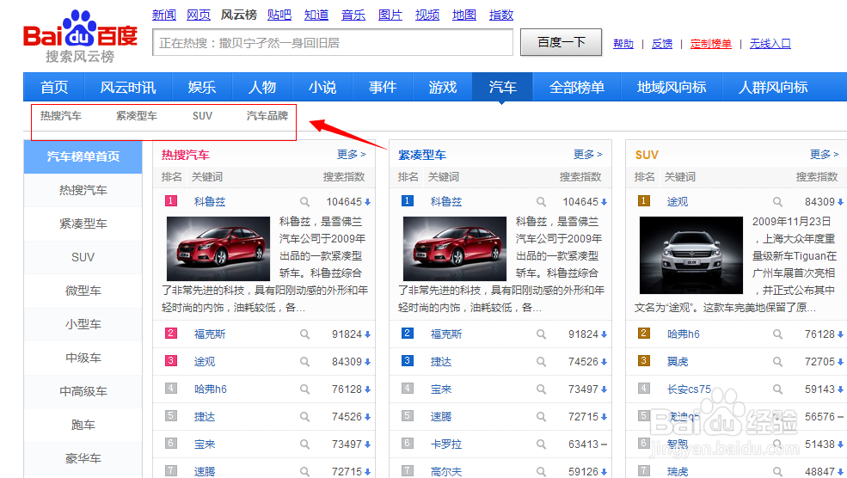Open 指数 link at top
Viewport: 847px width, 478px height.
pos(500,15)
